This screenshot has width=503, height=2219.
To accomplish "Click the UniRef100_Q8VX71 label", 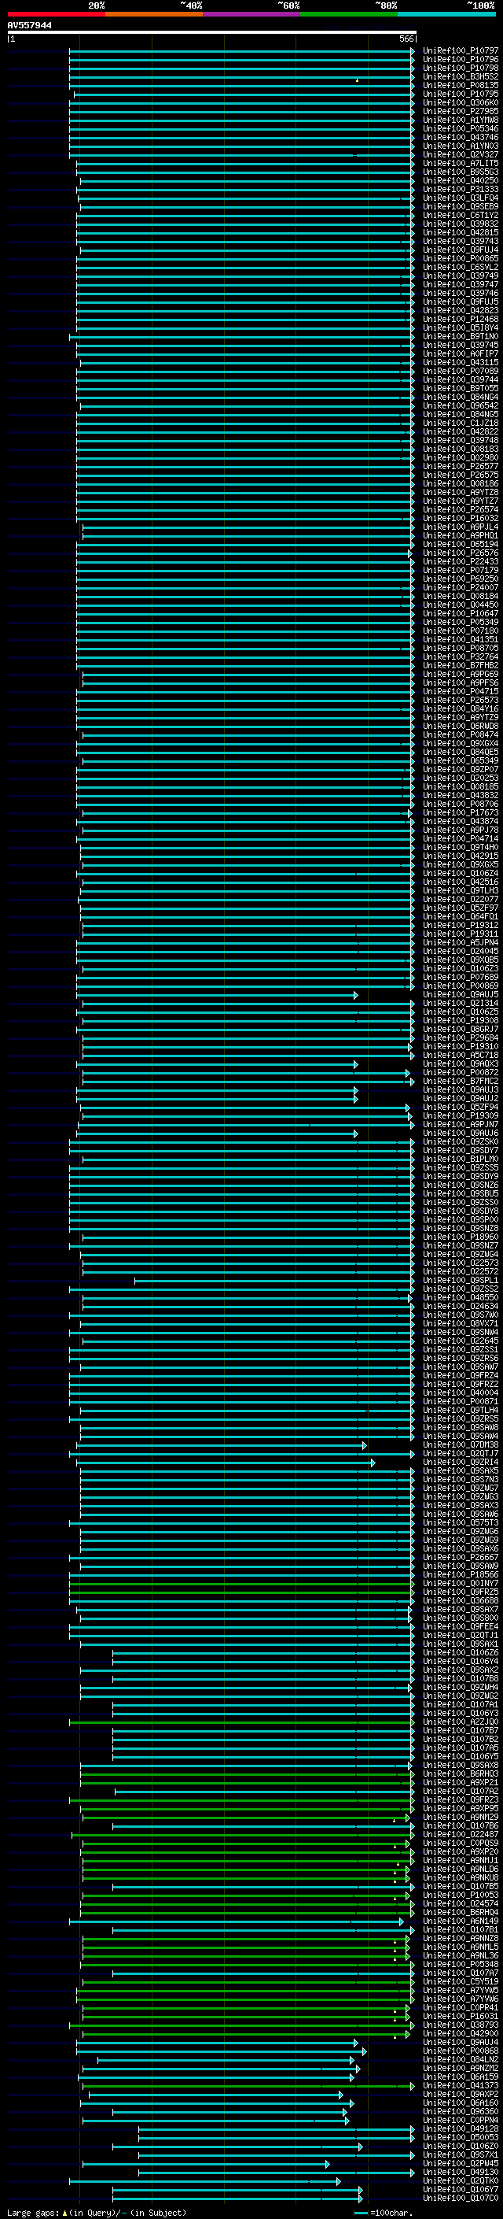I will (461, 1323).
